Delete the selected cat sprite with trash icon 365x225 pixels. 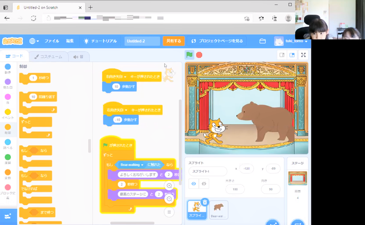click(x=205, y=202)
